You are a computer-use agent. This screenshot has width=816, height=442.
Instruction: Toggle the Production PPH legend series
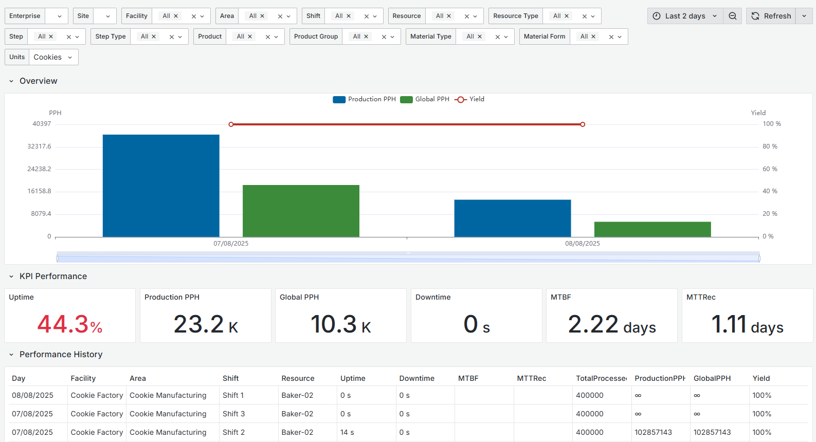pos(365,99)
